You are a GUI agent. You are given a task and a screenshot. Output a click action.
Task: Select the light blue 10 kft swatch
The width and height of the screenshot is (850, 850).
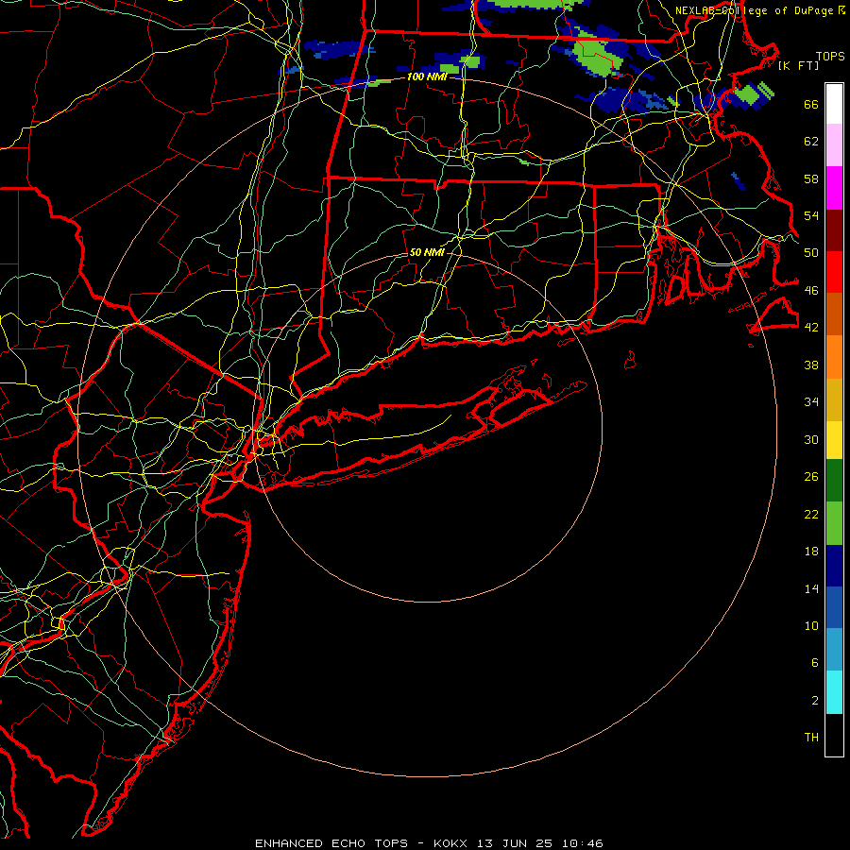834,650
